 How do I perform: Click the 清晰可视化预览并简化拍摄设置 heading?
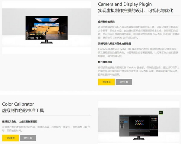(x=118, y=43)
